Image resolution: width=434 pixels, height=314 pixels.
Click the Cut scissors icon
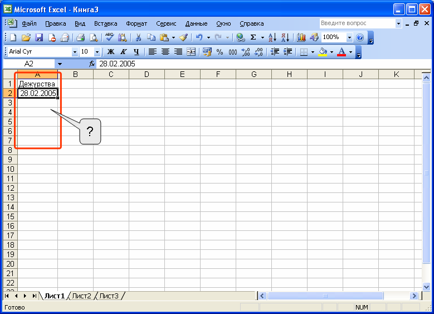pyautogui.click(x=138, y=37)
